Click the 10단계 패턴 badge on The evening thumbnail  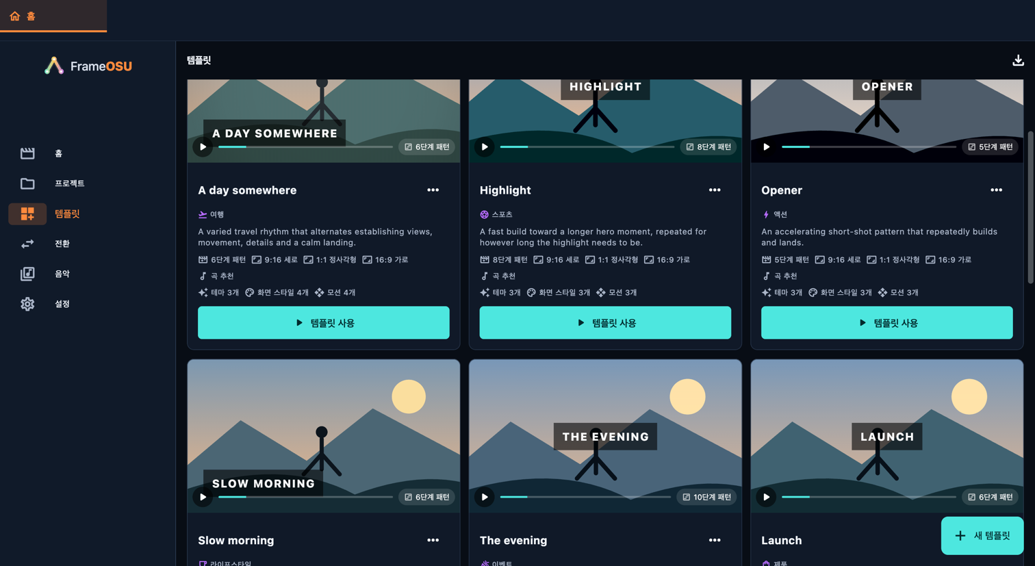[706, 497]
